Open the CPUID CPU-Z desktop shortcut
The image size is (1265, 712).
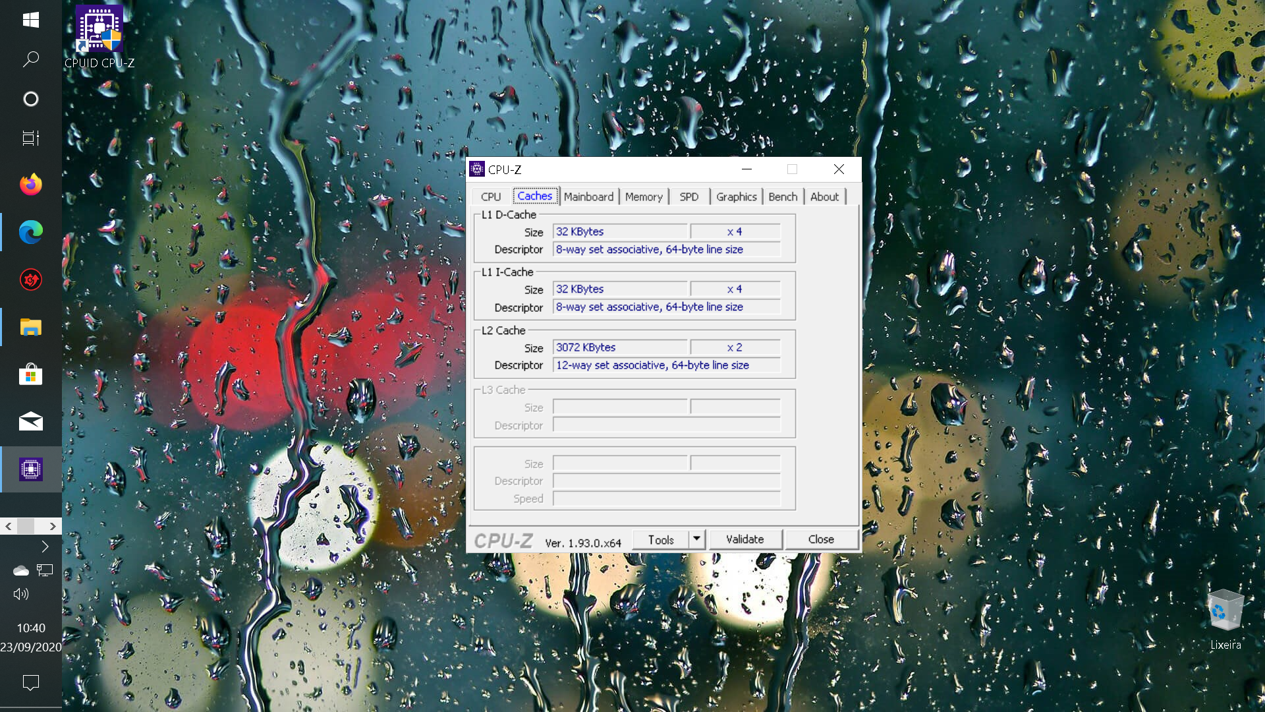99,37
